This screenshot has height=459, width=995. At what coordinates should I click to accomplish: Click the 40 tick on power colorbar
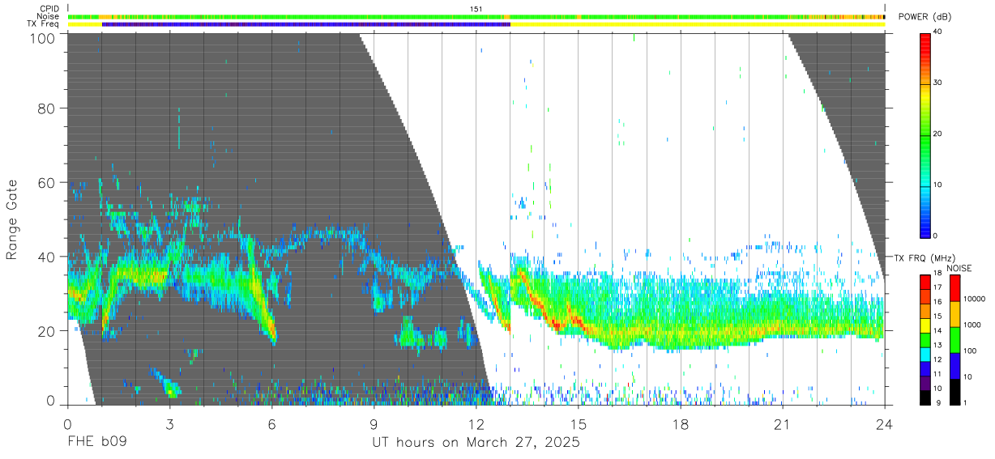(939, 33)
